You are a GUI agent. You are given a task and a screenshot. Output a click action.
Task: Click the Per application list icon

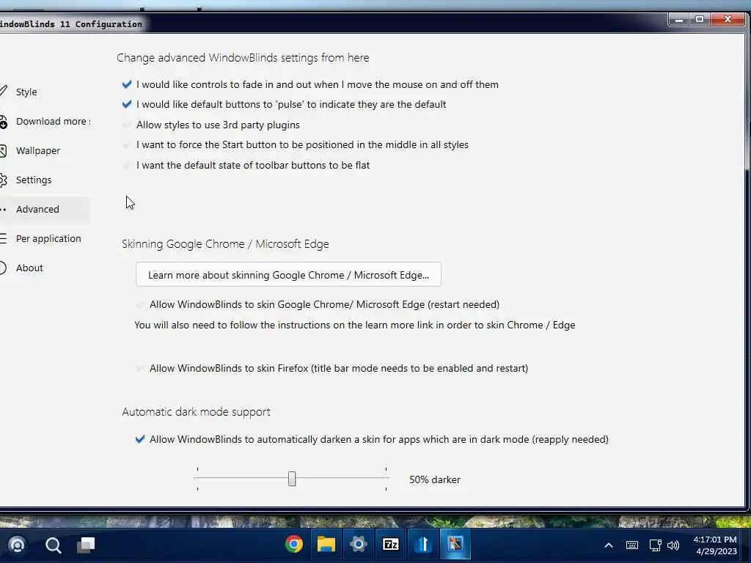pos(3,238)
